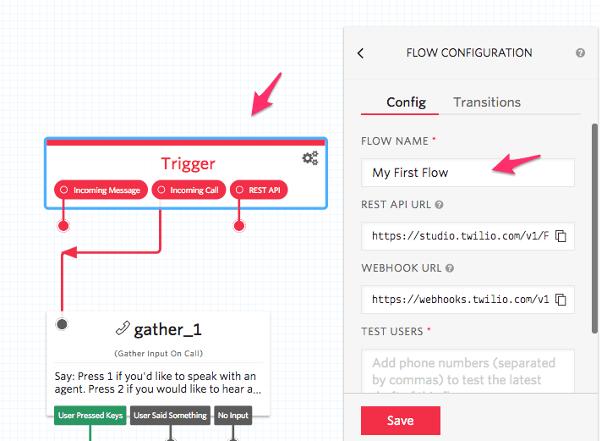Screen dimensions: 607x441
Task: Copy the REST API URL
Action: point(560,236)
